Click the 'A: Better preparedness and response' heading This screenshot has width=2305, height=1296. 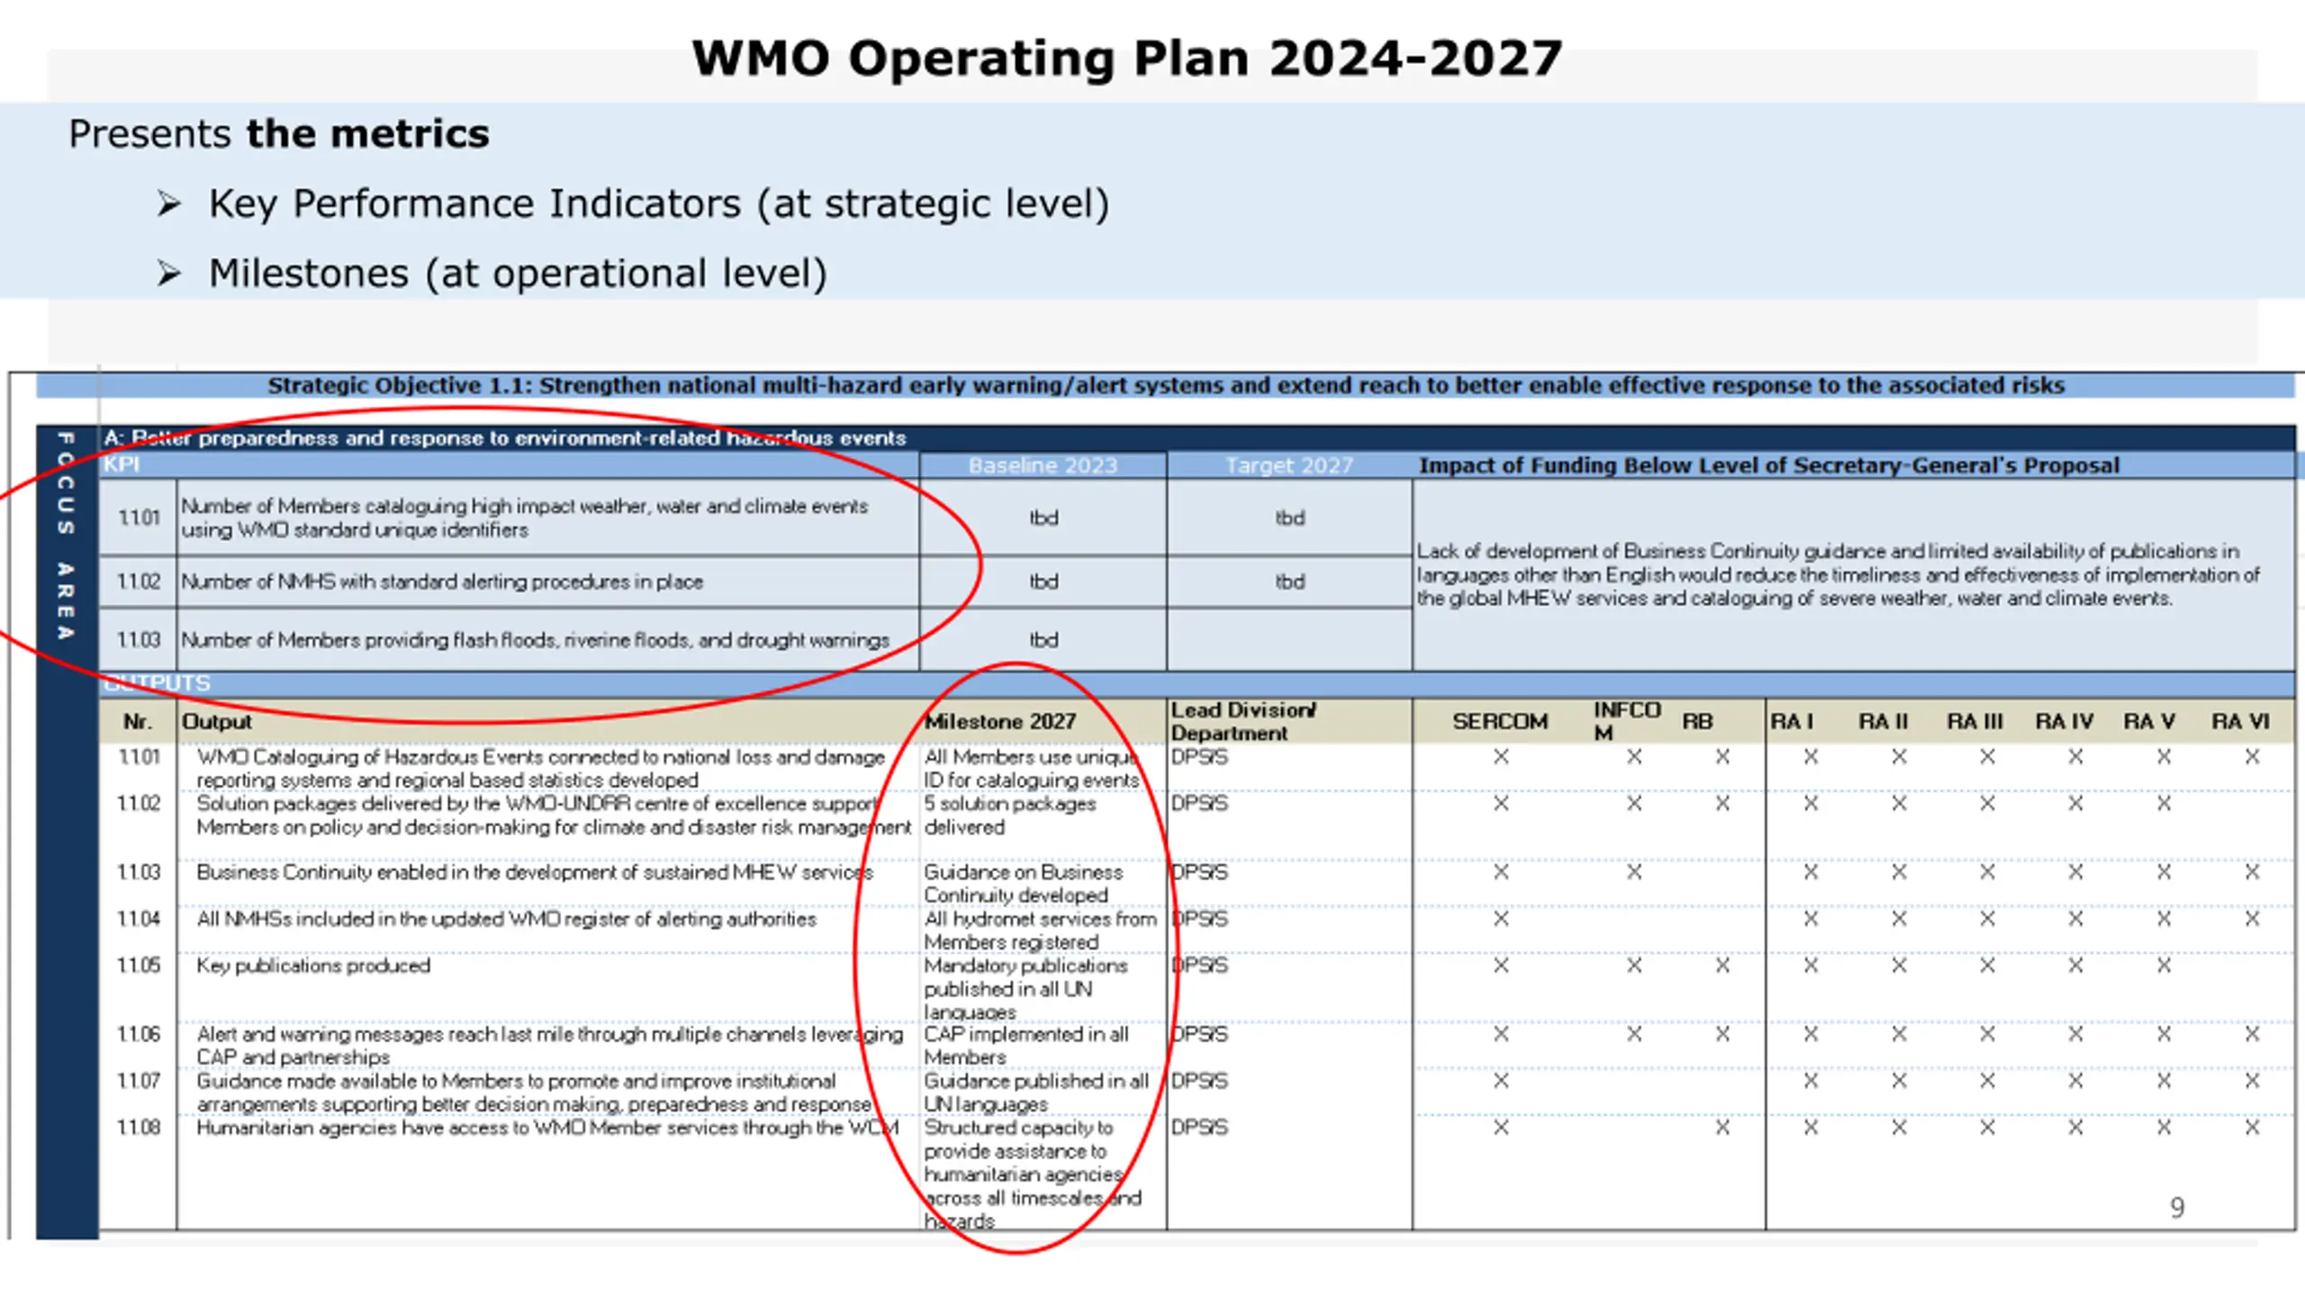[504, 438]
